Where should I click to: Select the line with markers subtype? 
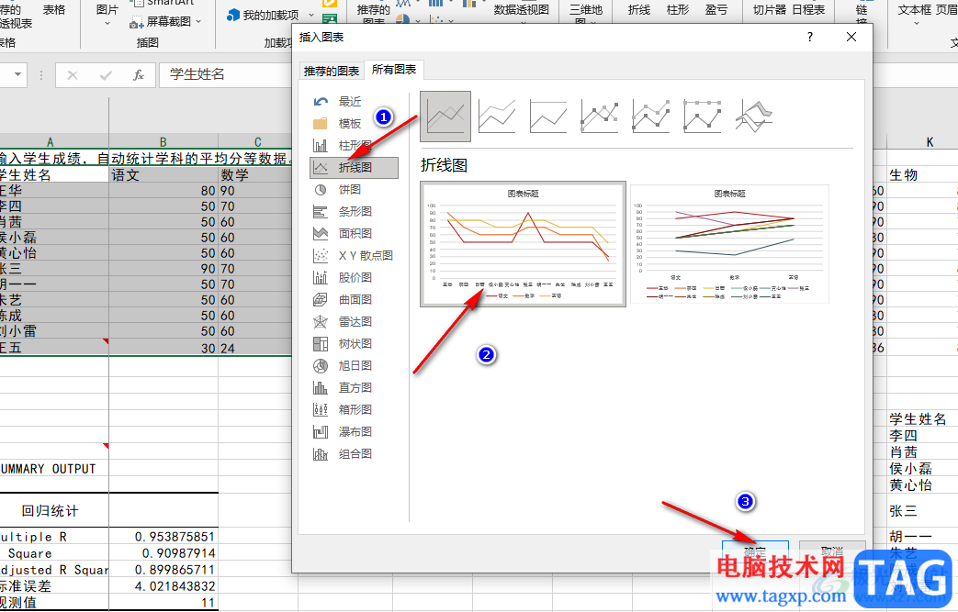(x=600, y=116)
